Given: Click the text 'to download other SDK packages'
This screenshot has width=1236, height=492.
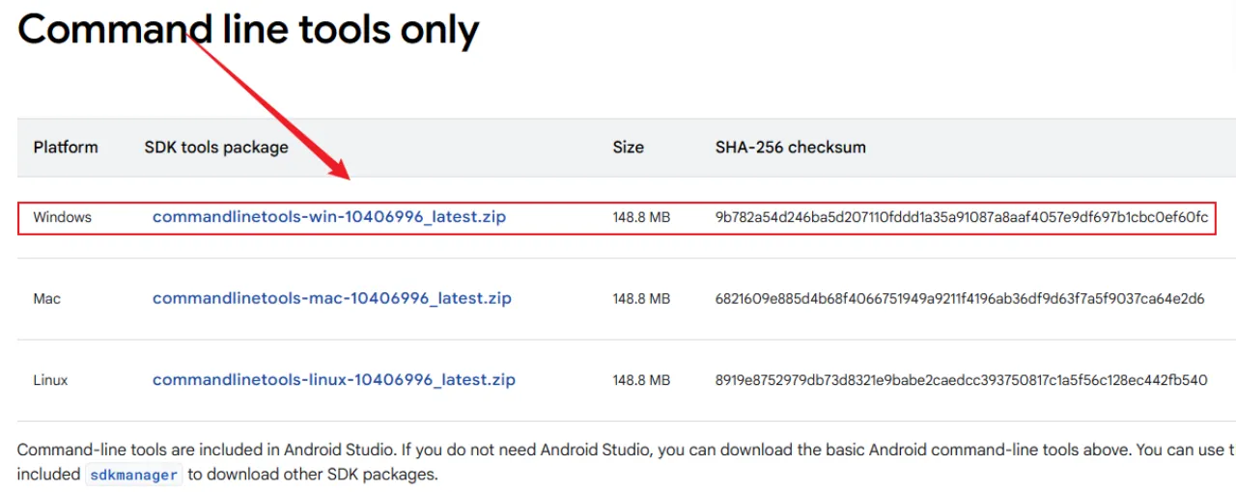Looking at the screenshot, I should point(312,475).
